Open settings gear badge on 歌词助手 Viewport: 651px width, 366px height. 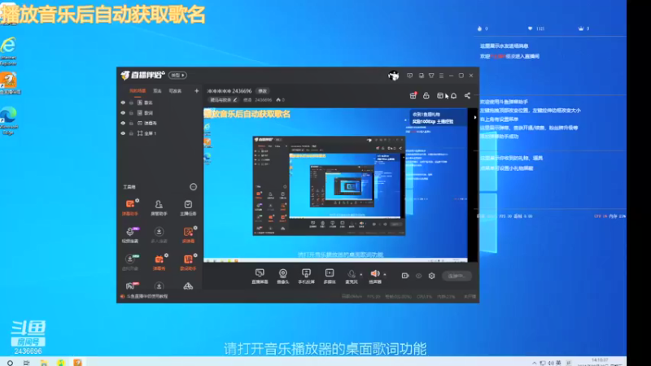point(195,255)
